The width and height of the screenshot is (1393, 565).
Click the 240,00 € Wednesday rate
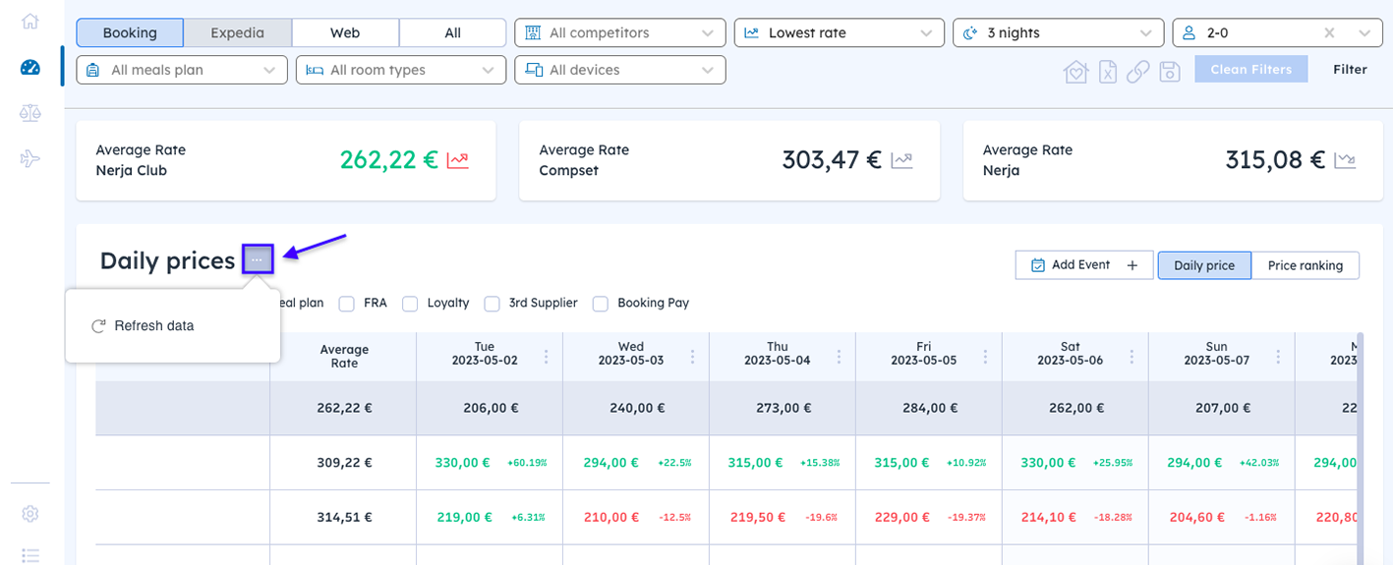[636, 408]
